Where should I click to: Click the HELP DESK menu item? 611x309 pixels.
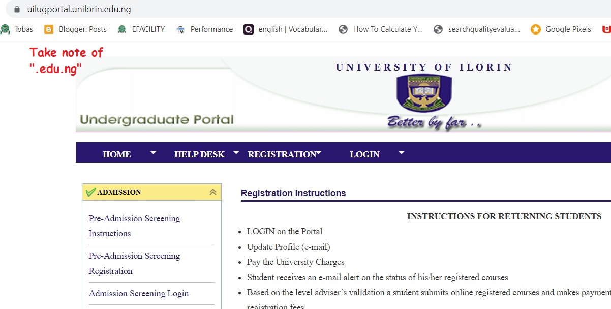pos(199,154)
